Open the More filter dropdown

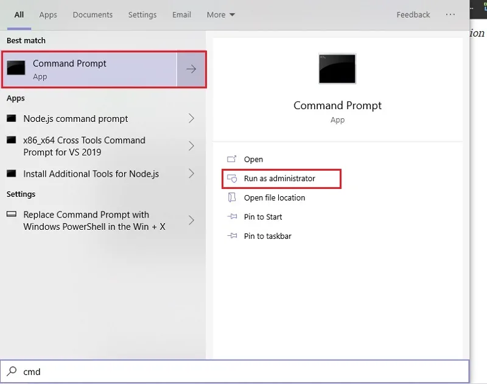click(221, 15)
